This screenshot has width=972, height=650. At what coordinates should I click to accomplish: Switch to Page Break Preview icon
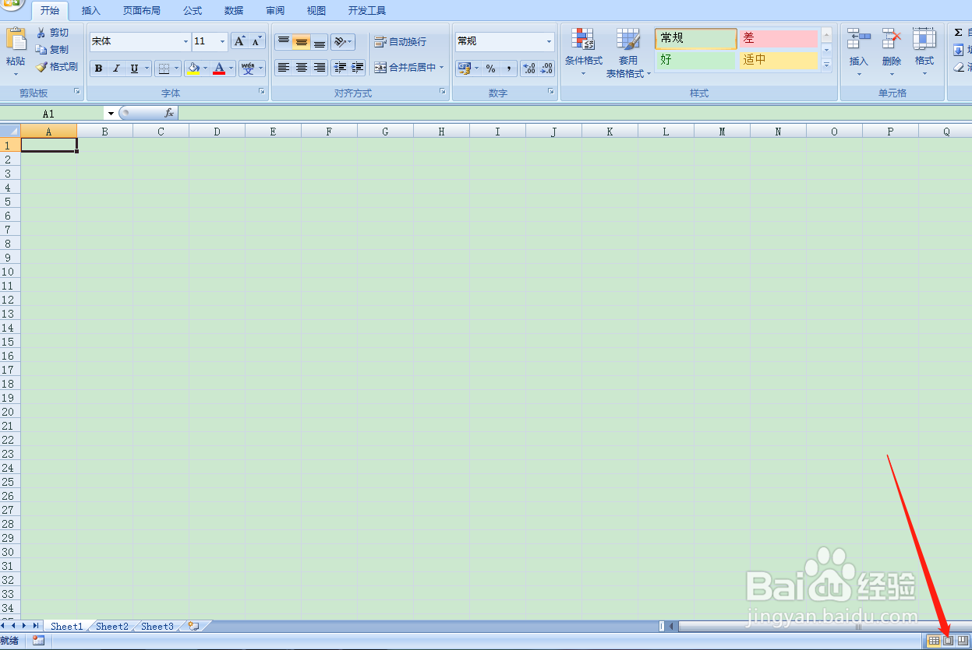pyautogui.click(x=963, y=641)
